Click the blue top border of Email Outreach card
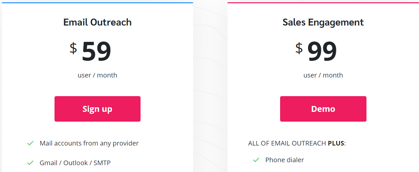The image size is (419, 172). coord(98,3)
